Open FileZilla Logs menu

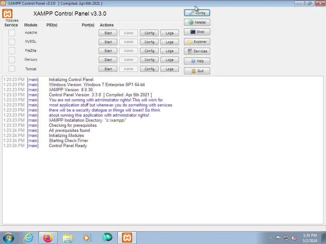pos(170,51)
